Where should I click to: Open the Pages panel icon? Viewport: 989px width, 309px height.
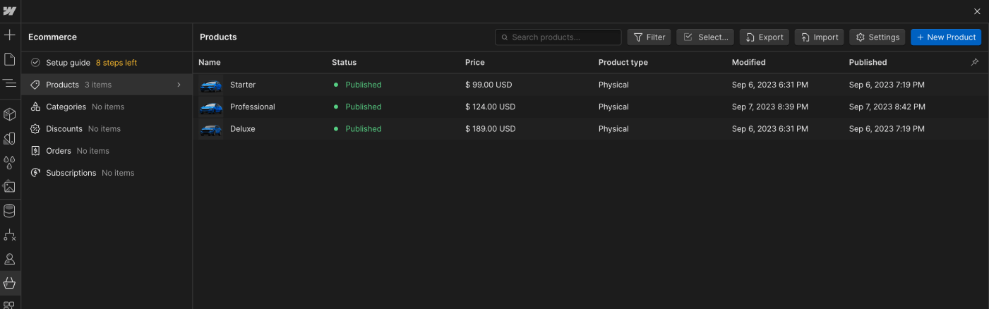(x=10, y=59)
